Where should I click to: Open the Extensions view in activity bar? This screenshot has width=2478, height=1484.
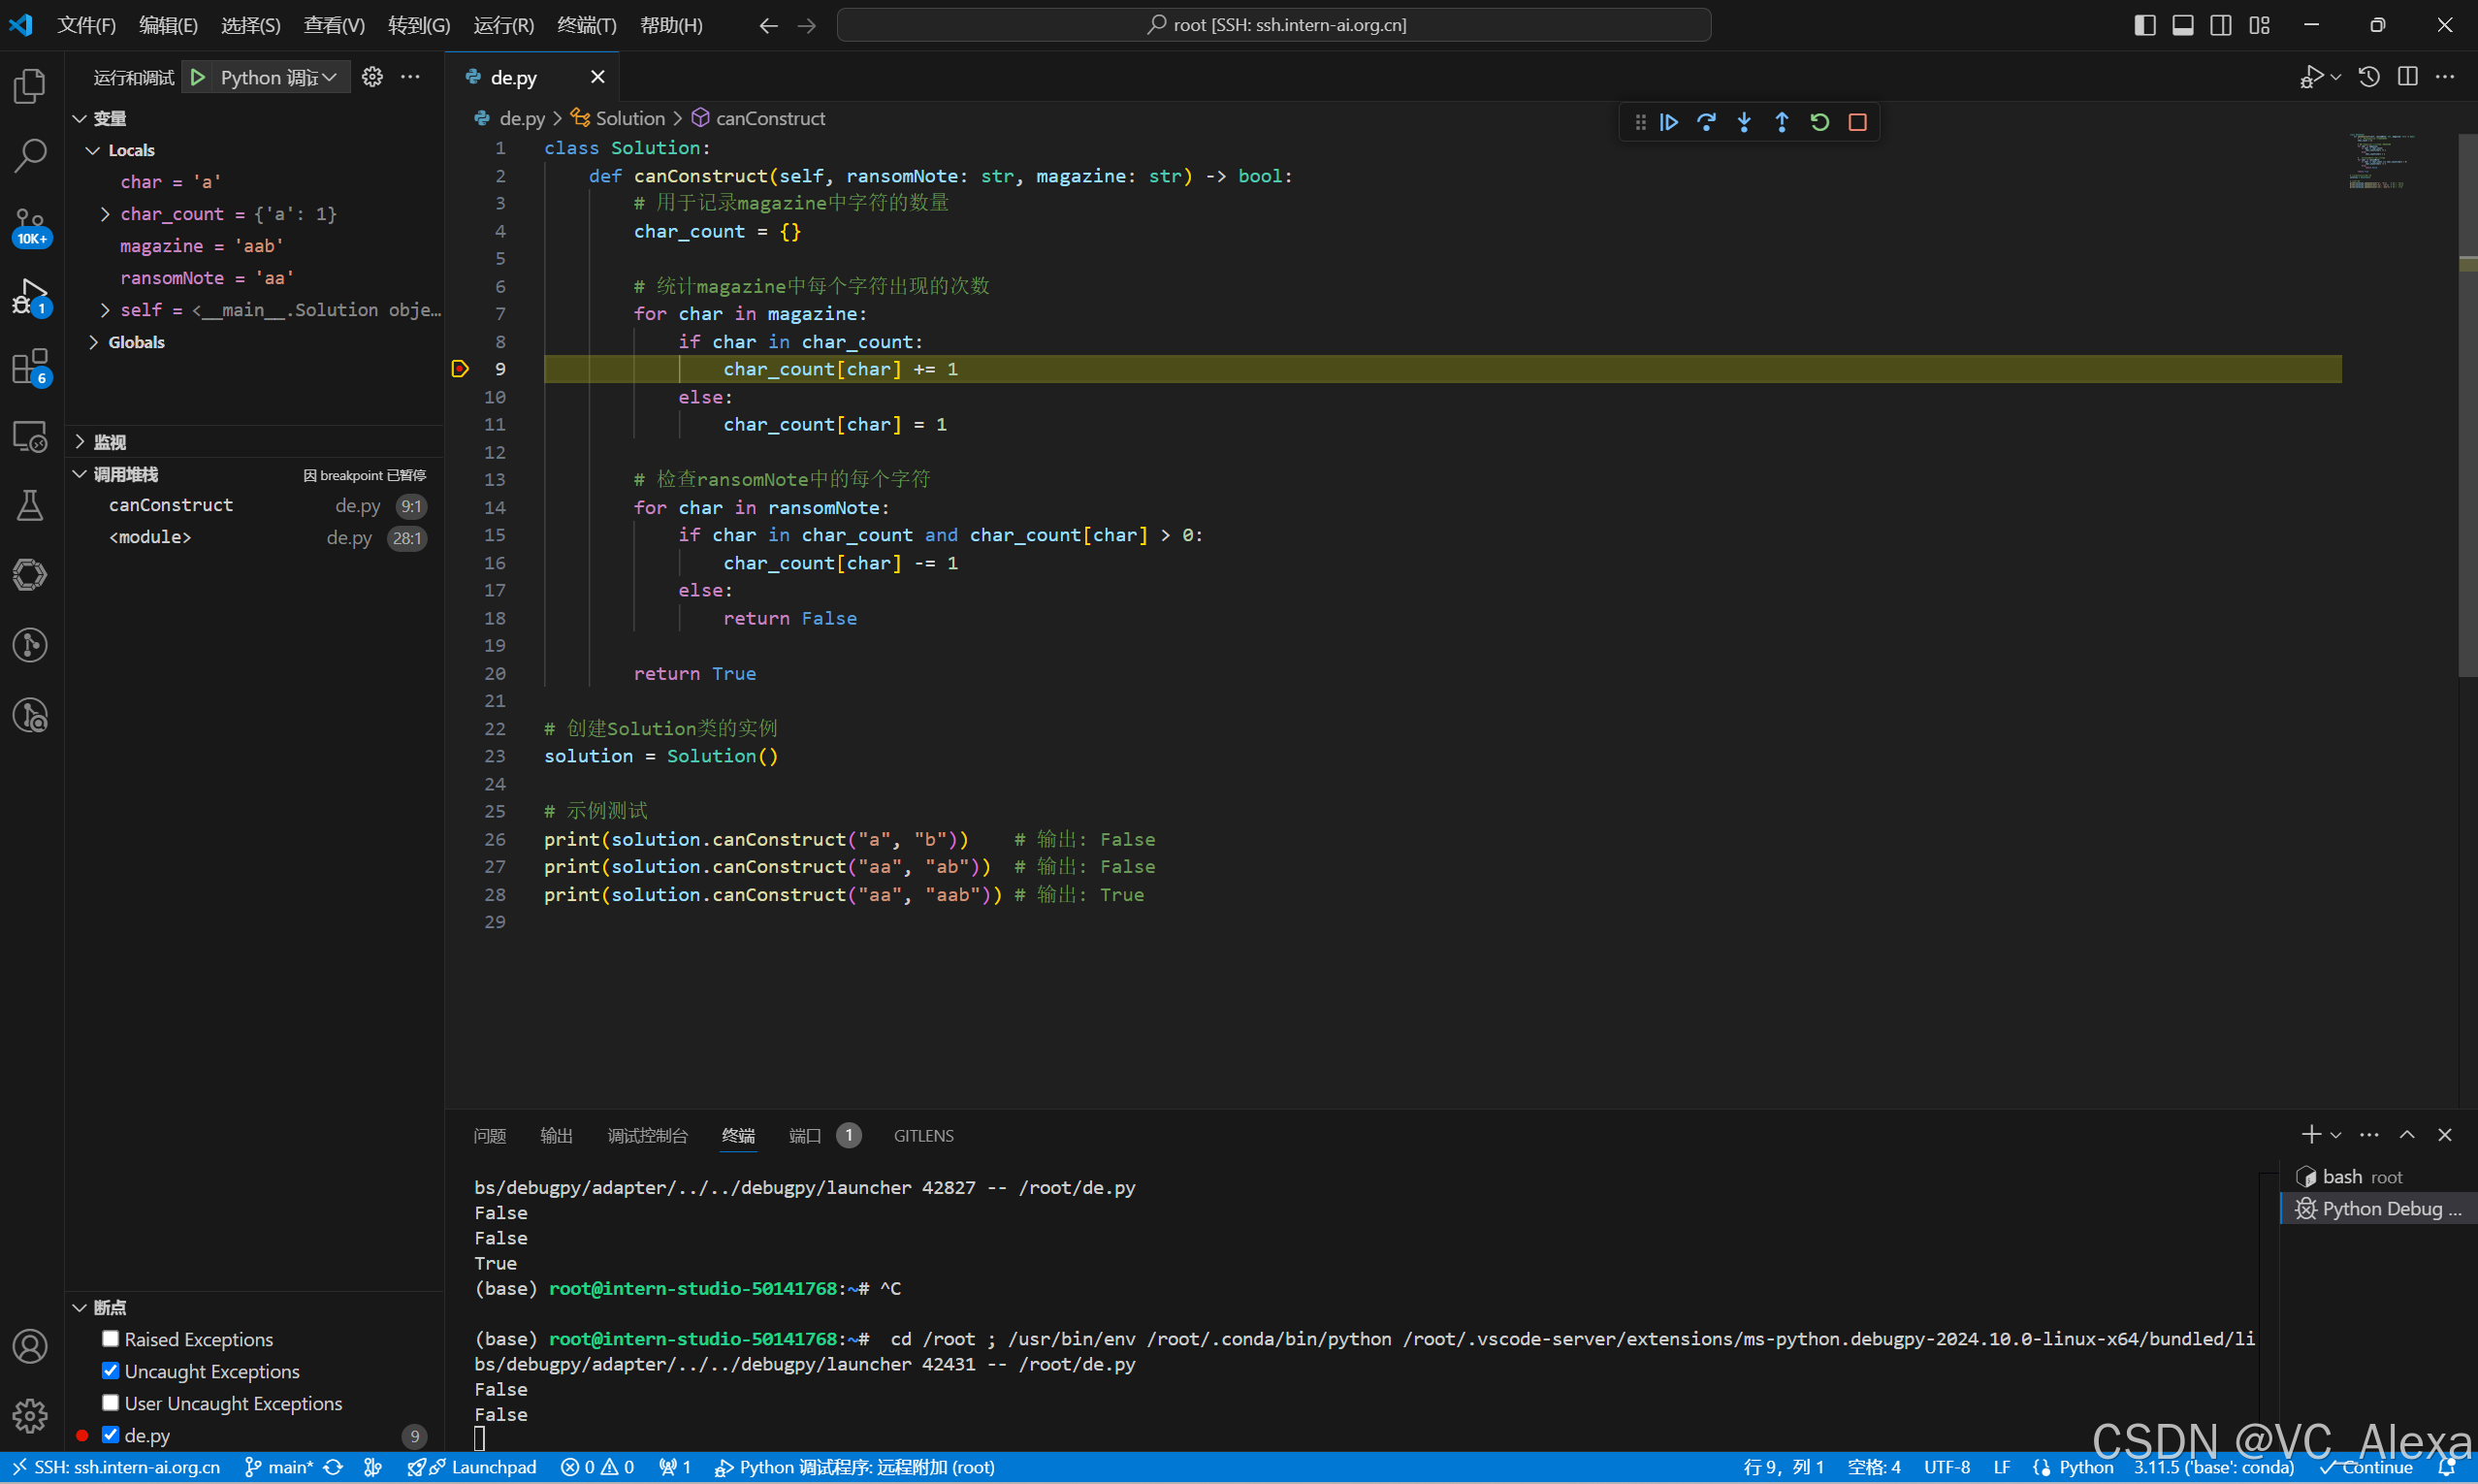coord(30,367)
